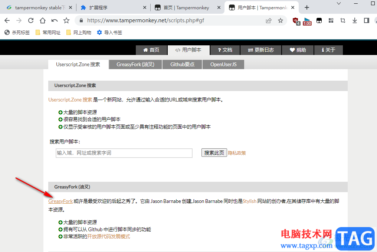Click the blue 1.00 extension icon

pyautogui.click(x=307, y=21)
